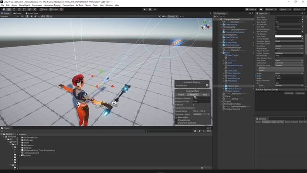Toggle hidden packages visibility in Project panel
Image resolution: width=307 pixels, height=173 pixels.
pos(209,131)
